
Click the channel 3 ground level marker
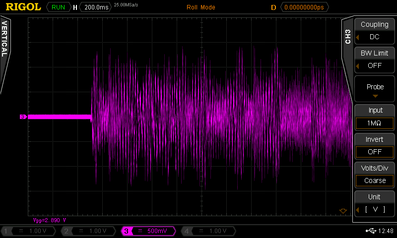click(x=23, y=117)
